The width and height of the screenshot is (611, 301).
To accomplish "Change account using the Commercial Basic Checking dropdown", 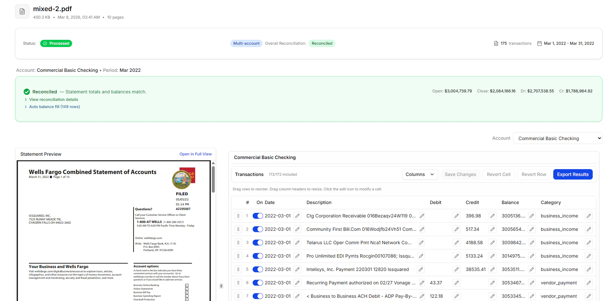I will 557,138.
